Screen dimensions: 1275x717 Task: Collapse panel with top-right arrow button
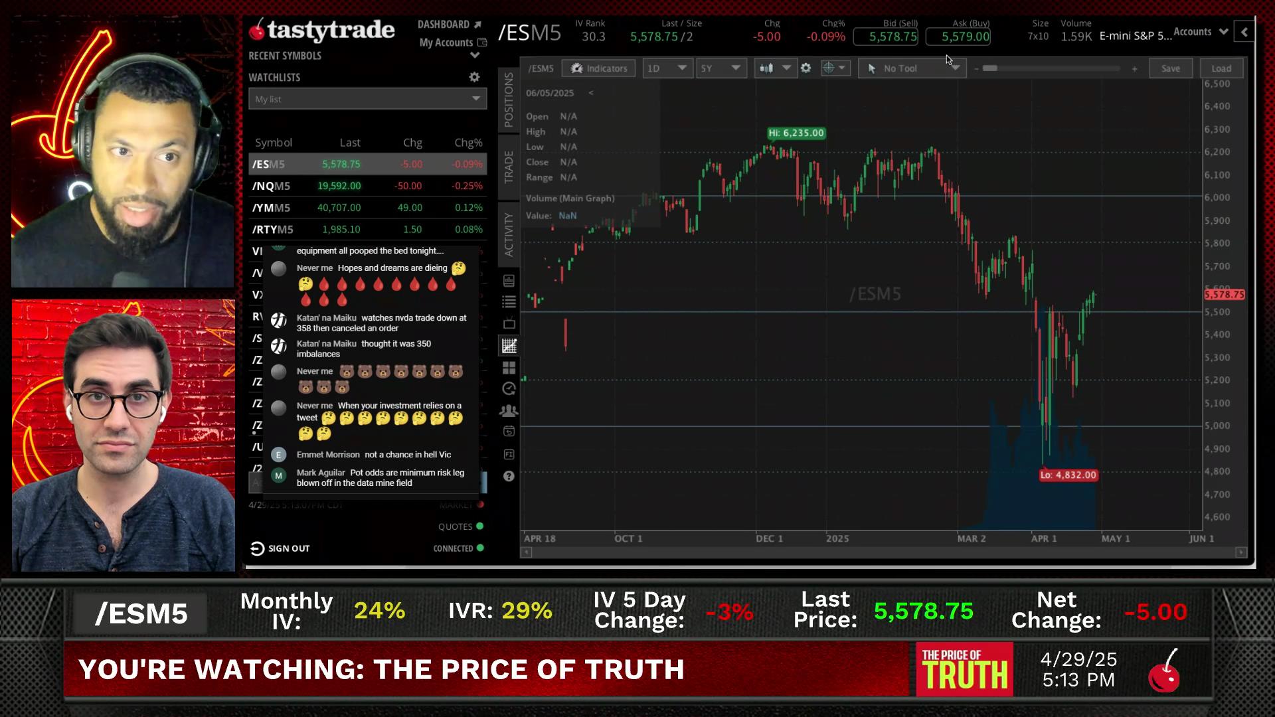pos(1244,31)
